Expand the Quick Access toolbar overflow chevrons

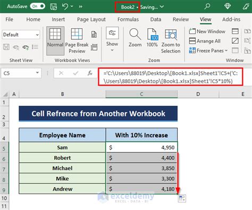[80, 6]
